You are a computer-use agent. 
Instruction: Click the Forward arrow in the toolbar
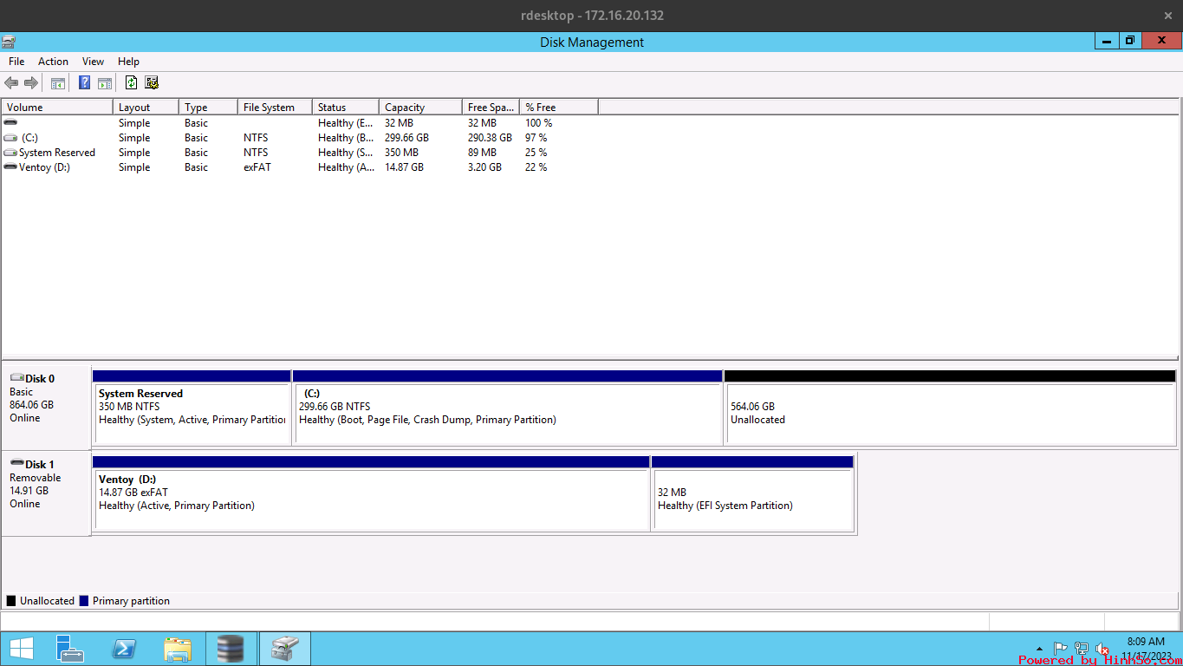coord(31,83)
